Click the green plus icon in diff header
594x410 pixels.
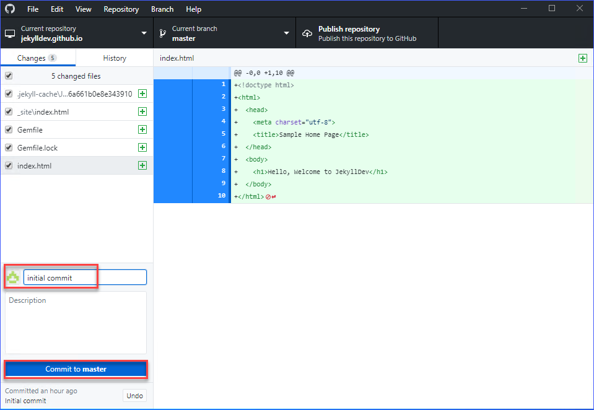(583, 58)
